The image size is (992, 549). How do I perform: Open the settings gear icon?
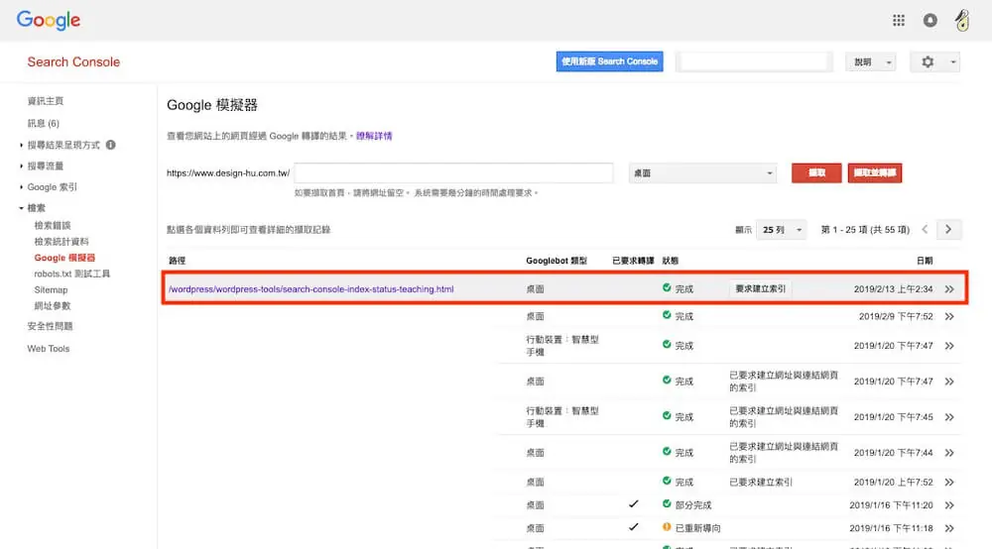pyautogui.click(x=928, y=61)
